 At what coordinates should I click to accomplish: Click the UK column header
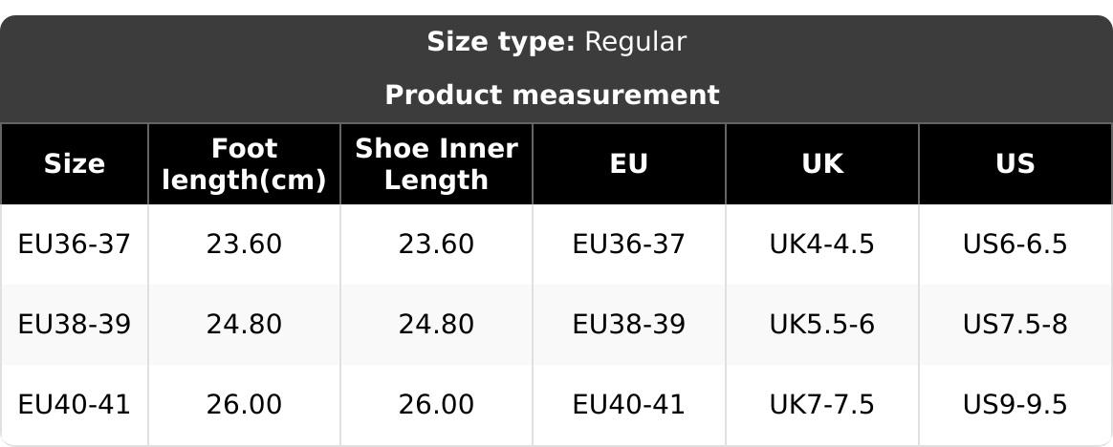pyautogui.click(x=821, y=164)
